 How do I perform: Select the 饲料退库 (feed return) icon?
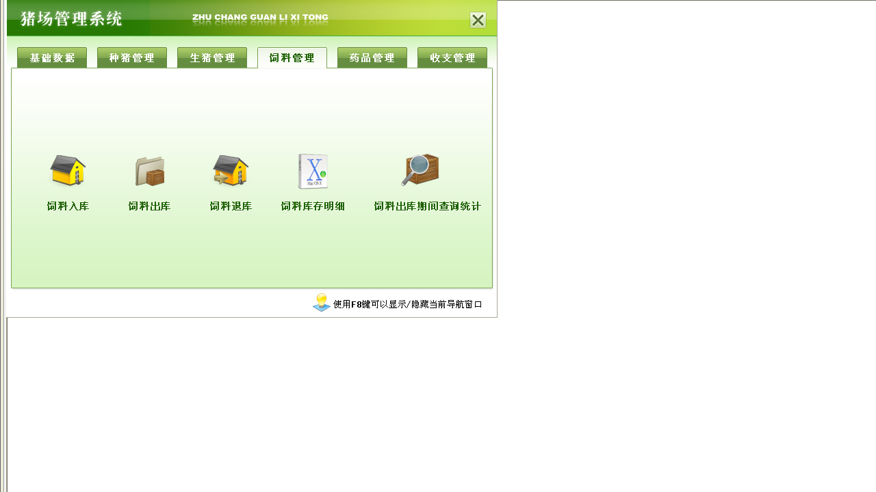pos(231,171)
